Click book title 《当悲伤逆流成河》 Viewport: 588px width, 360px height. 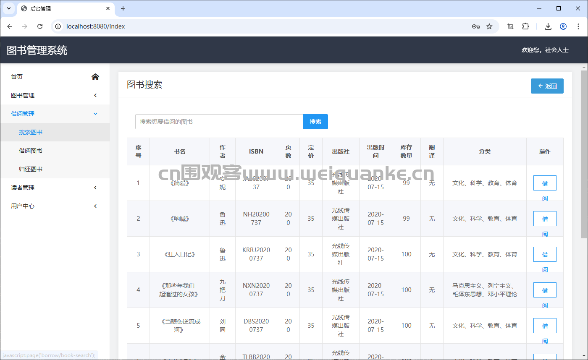click(x=180, y=326)
